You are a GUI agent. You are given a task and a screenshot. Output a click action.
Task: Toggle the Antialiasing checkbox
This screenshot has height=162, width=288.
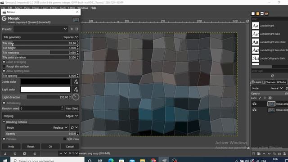pos(4,103)
